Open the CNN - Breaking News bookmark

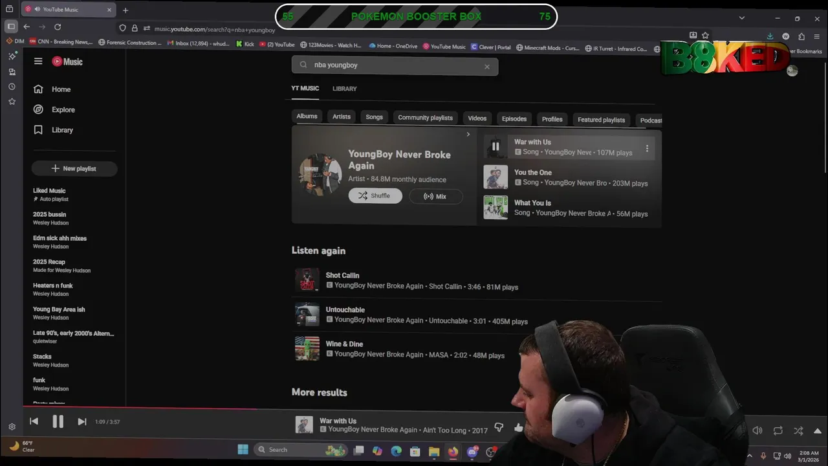click(61, 42)
